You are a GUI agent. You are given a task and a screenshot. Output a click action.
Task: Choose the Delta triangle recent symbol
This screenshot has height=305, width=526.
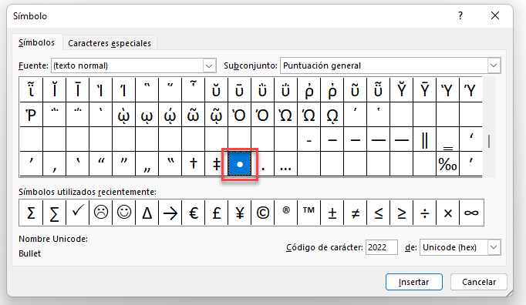click(147, 213)
